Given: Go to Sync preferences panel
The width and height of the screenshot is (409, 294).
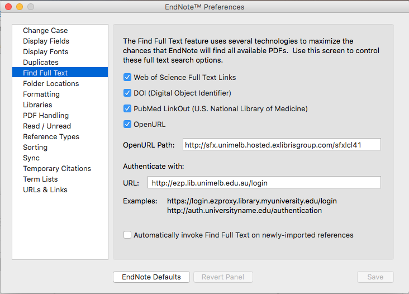Looking at the screenshot, I should (x=31, y=158).
